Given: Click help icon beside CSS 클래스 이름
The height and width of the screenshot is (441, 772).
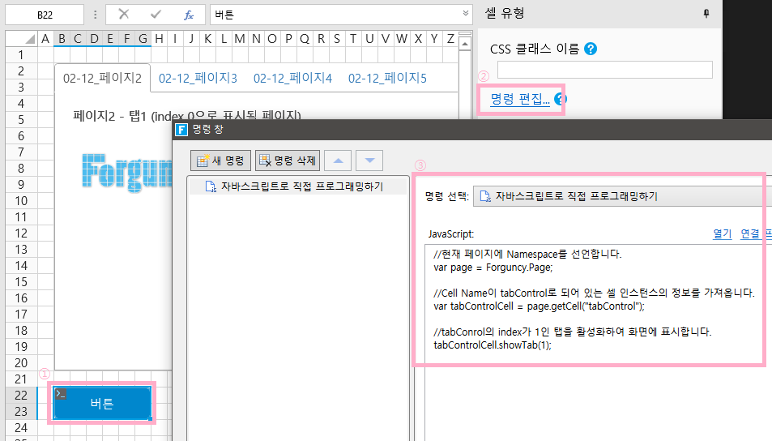Looking at the screenshot, I should pos(591,49).
